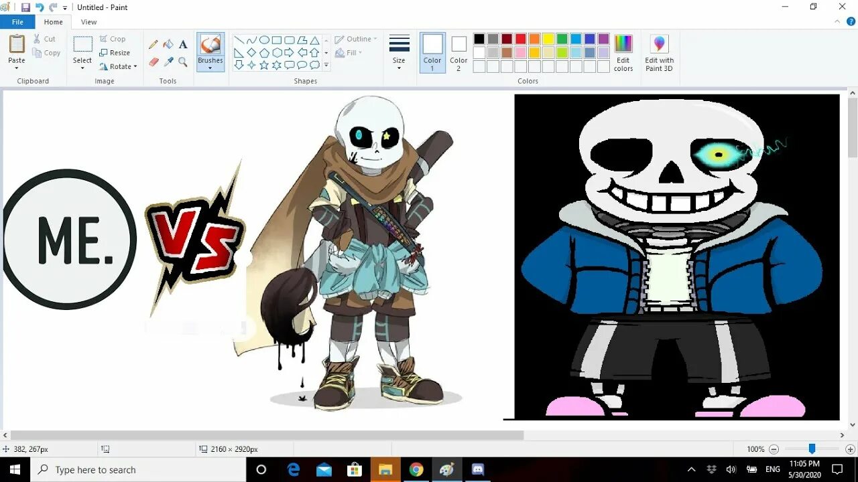Click the zoom slider handle

click(x=812, y=449)
